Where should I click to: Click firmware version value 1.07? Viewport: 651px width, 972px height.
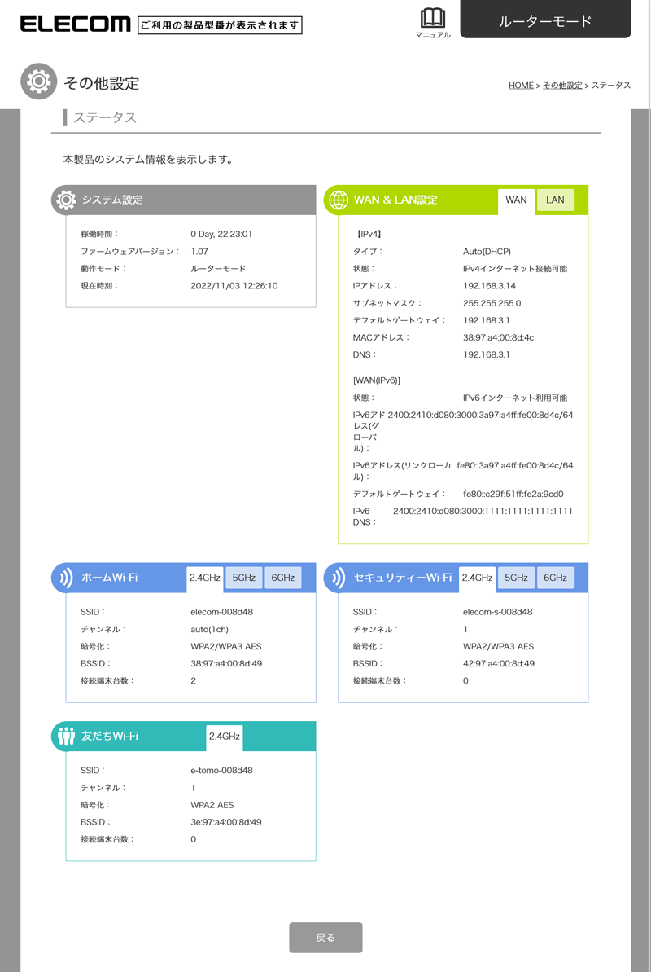click(199, 252)
